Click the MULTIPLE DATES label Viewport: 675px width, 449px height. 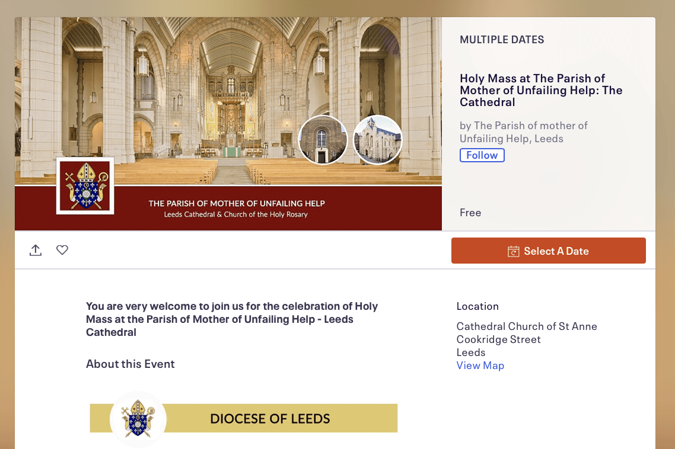click(502, 40)
